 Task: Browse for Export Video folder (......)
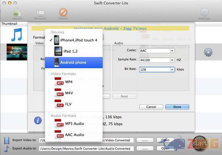pyautogui.click(x=145, y=140)
